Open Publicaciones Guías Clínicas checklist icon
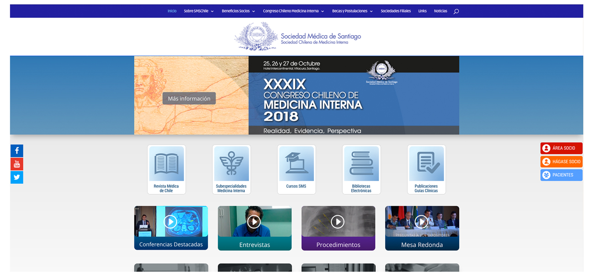This screenshot has height=277, width=594. [426, 164]
